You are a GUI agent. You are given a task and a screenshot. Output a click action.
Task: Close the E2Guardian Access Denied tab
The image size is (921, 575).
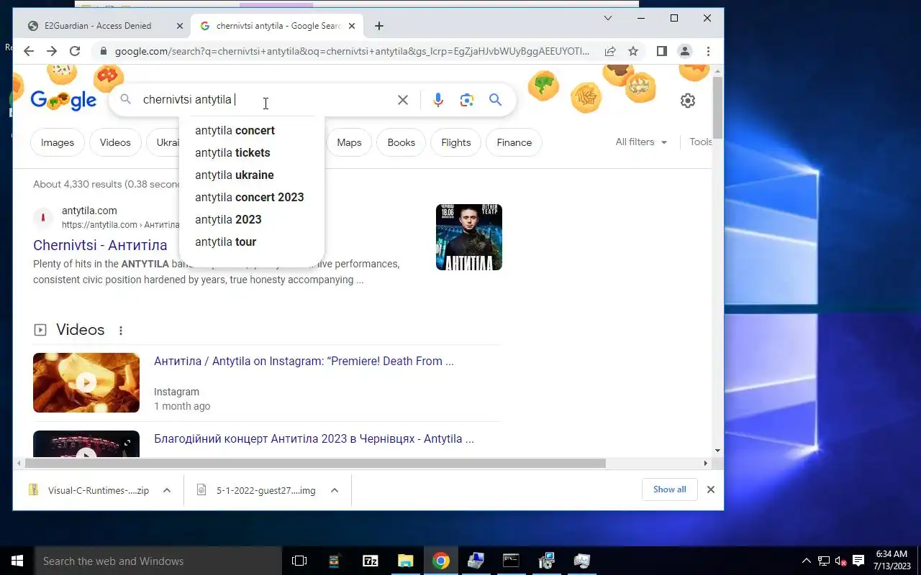point(180,26)
